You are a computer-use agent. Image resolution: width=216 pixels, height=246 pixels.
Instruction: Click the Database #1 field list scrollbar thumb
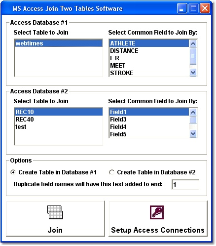point(193,56)
